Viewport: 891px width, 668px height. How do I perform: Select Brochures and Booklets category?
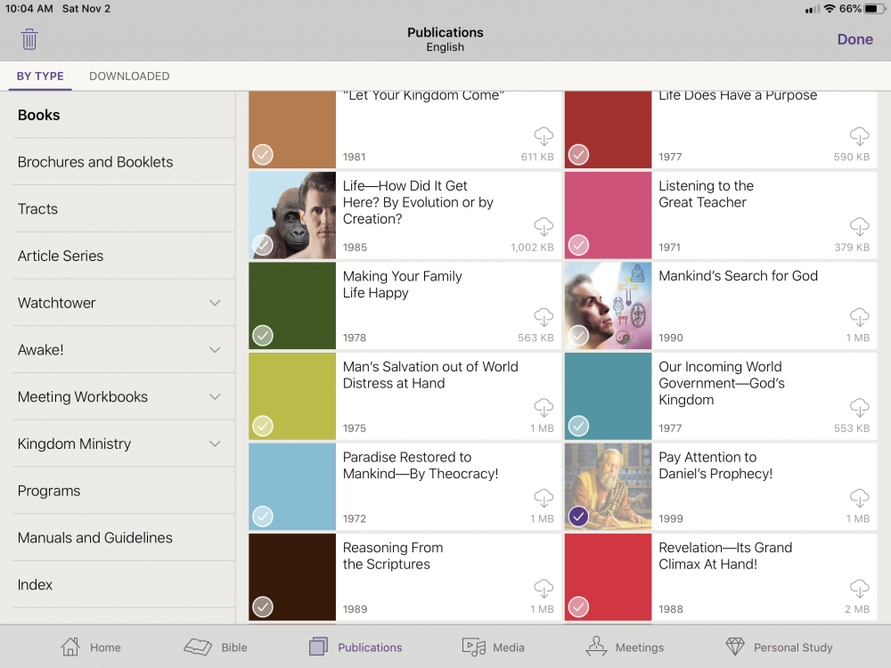point(95,162)
